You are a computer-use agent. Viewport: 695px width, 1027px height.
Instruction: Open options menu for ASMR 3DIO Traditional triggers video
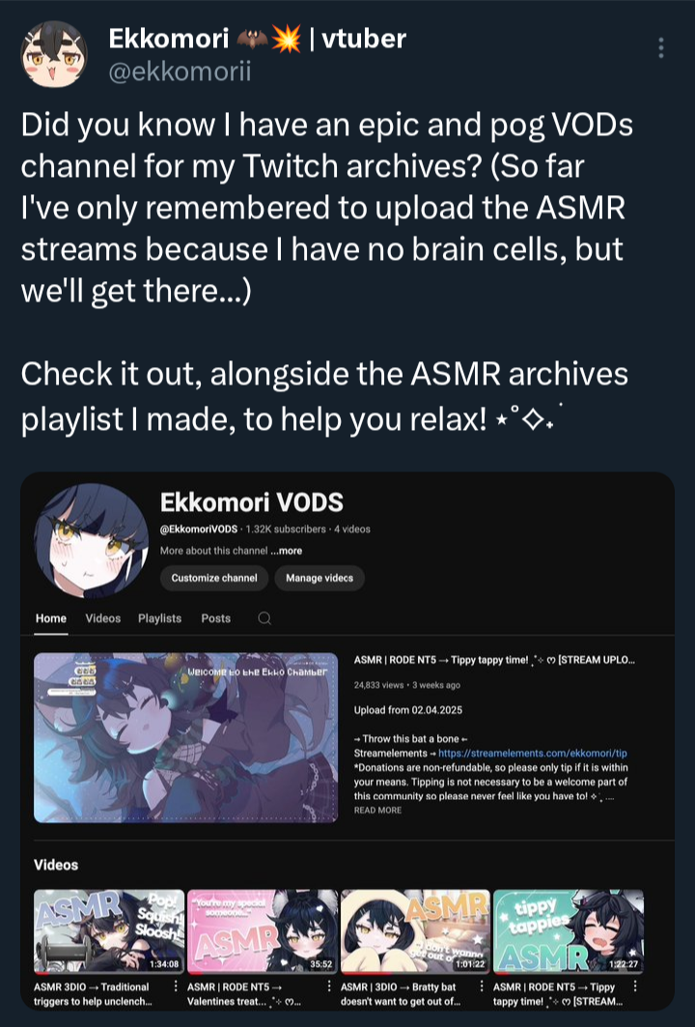[176, 985]
